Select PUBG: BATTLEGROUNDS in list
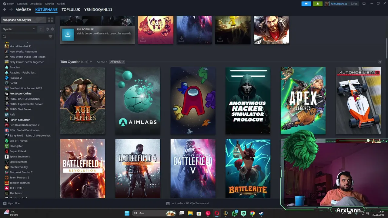This screenshot has height=218, width=388. (x=25, y=99)
